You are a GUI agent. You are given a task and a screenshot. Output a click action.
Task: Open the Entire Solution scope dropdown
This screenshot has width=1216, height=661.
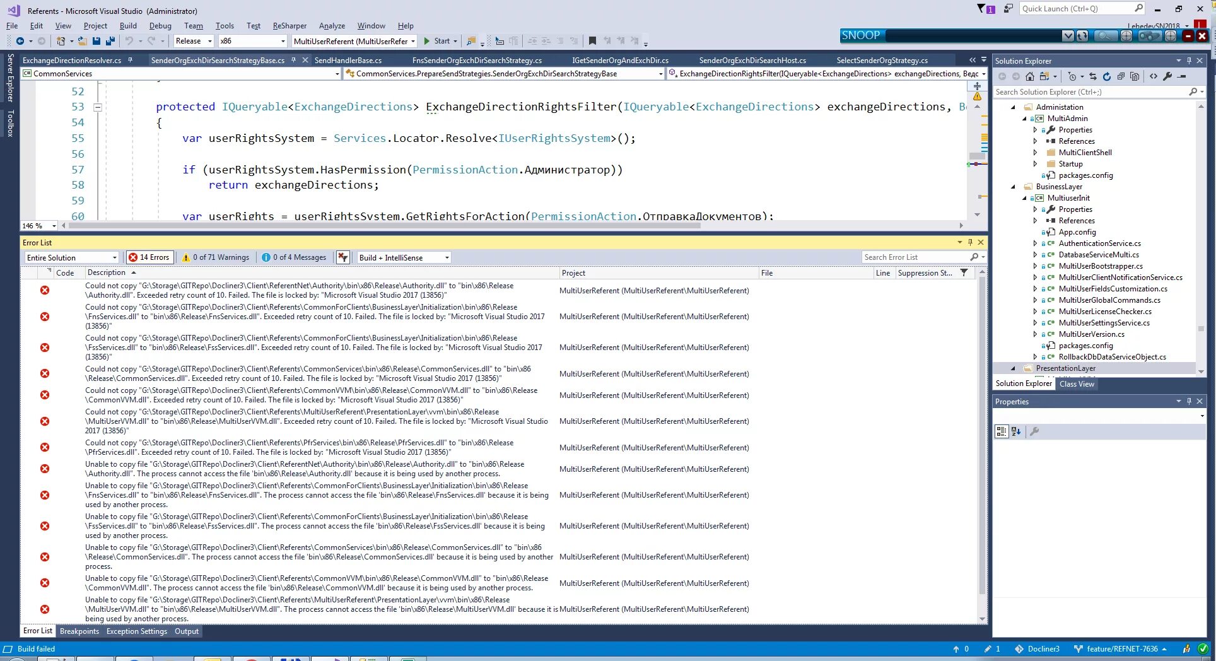71,257
